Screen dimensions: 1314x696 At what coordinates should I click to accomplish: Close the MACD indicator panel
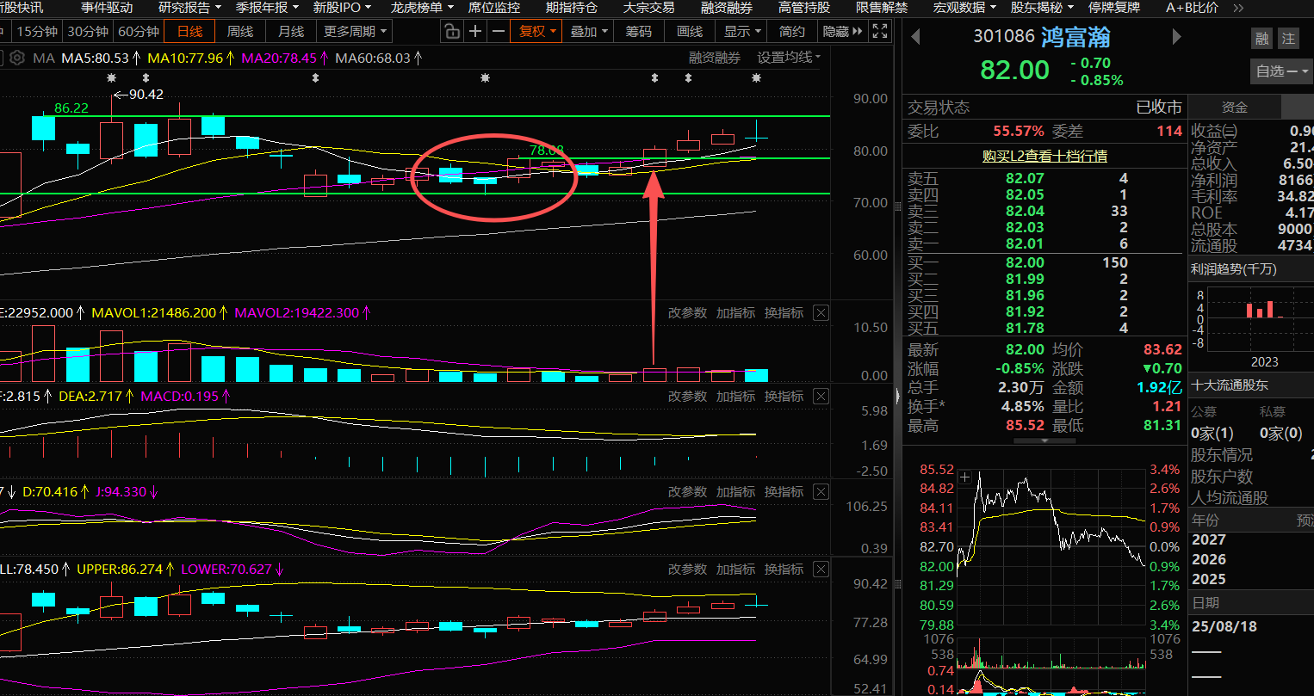coord(821,397)
